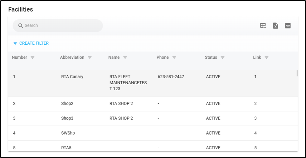Open the Status column filter icon
The image size is (306, 158).
coord(222,58)
